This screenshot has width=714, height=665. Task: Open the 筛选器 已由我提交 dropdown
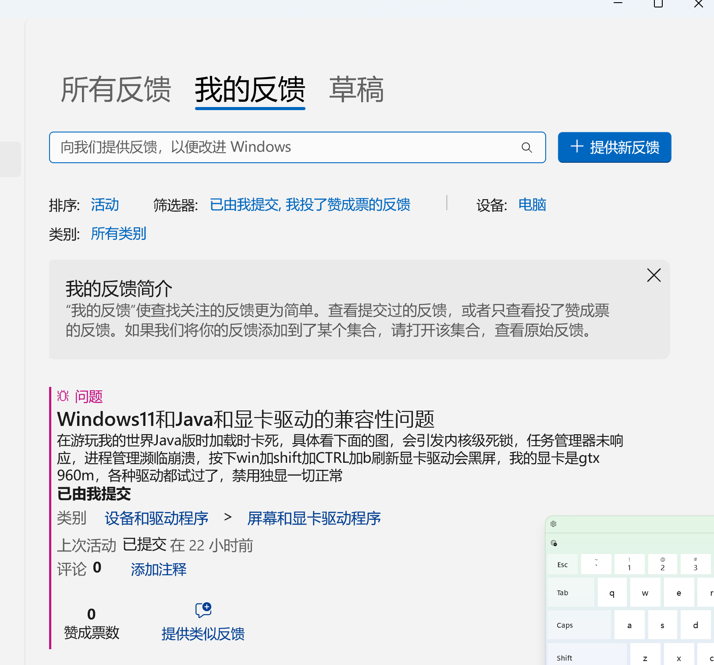[310, 205]
